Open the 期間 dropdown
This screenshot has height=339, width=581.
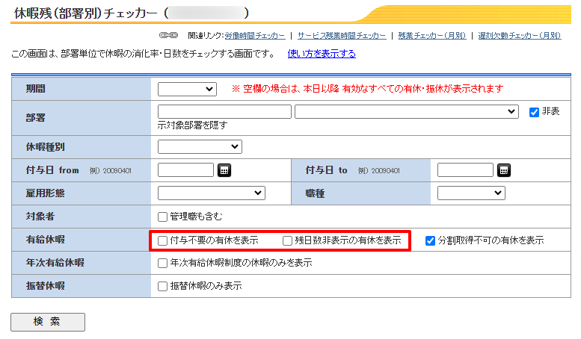187,89
